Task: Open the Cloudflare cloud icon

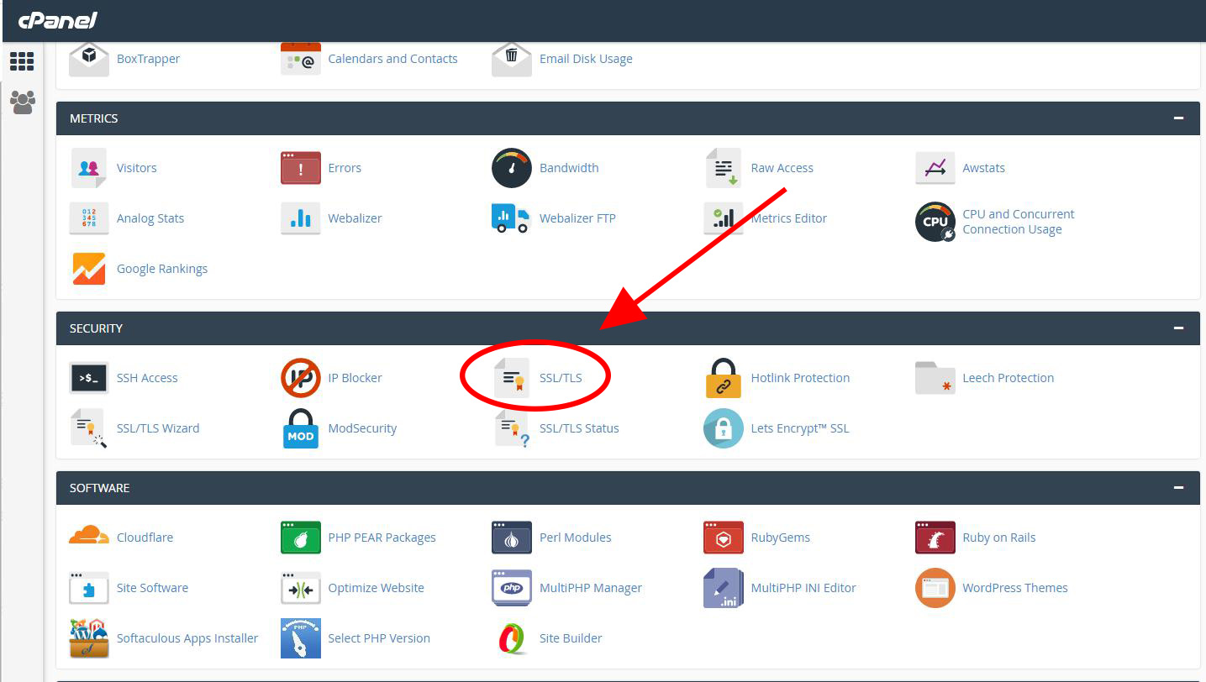Action: 89,535
